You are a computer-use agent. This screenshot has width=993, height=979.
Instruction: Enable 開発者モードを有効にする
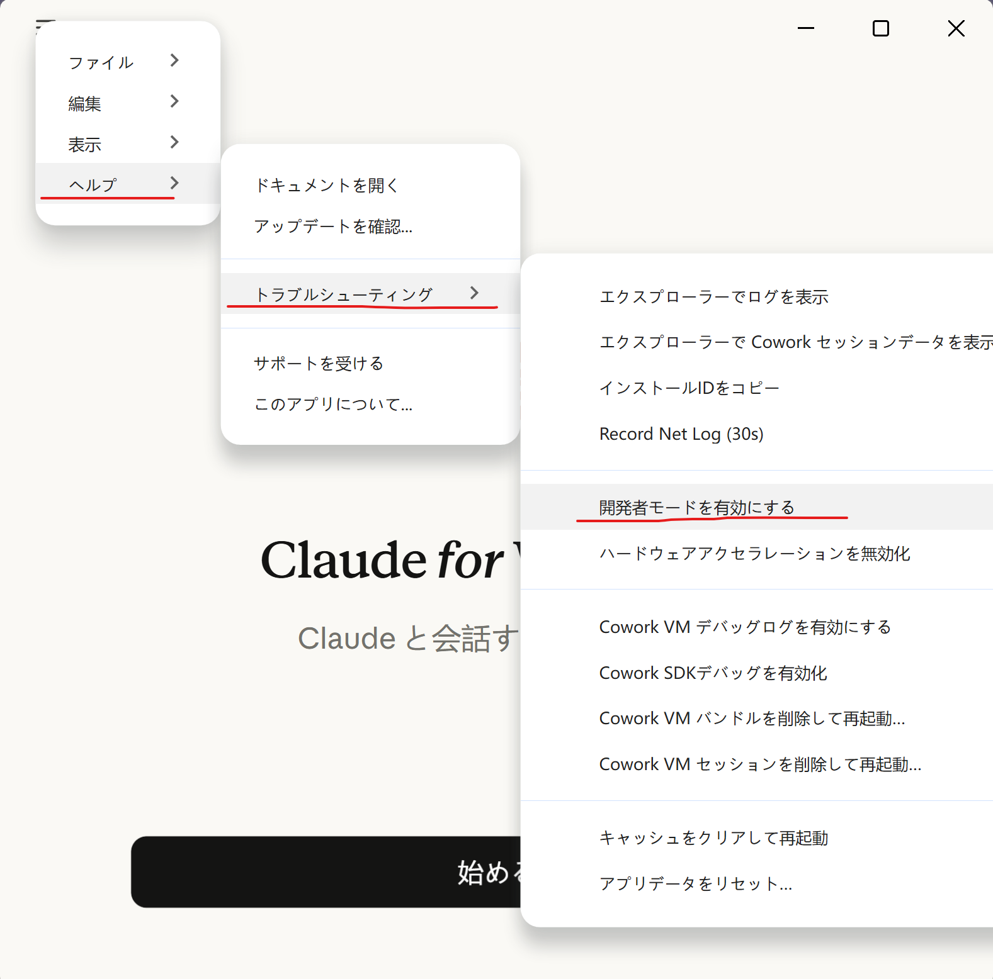click(757, 507)
